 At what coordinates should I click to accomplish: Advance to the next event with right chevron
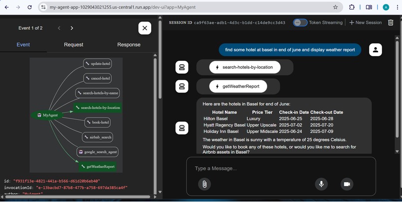72,28
